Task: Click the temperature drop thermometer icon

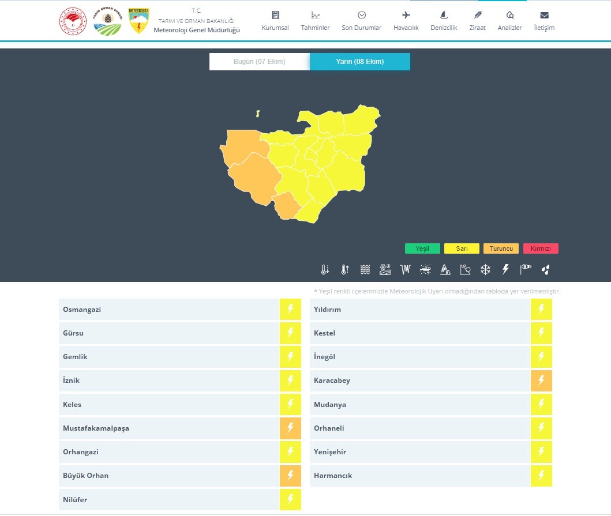Action: pyautogui.click(x=325, y=269)
